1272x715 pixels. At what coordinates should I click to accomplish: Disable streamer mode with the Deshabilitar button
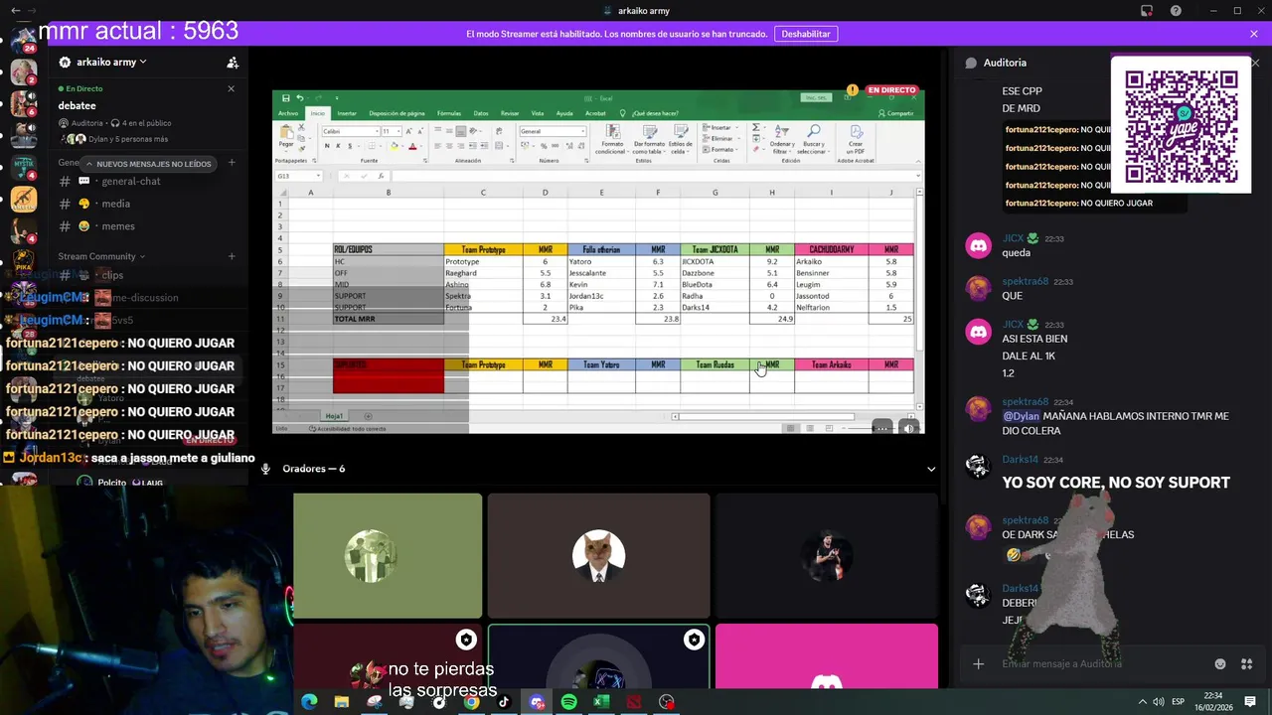click(806, 34)
